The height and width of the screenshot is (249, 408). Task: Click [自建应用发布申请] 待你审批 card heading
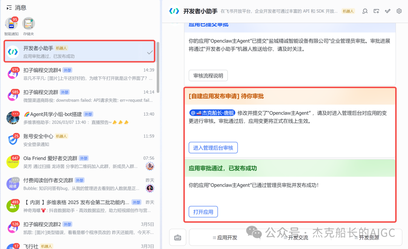pyautogui.click(x=226, y=96)
